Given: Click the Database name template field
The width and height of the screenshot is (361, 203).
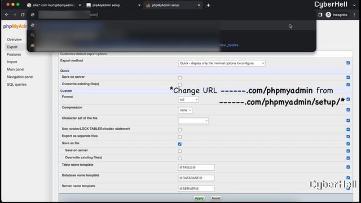Looking at the screenshot, I should pyautogui.click(x=196, y=178).
